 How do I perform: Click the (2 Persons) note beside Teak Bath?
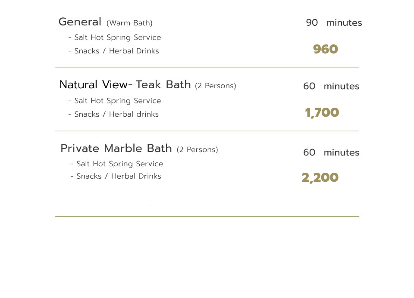point(216,86)
